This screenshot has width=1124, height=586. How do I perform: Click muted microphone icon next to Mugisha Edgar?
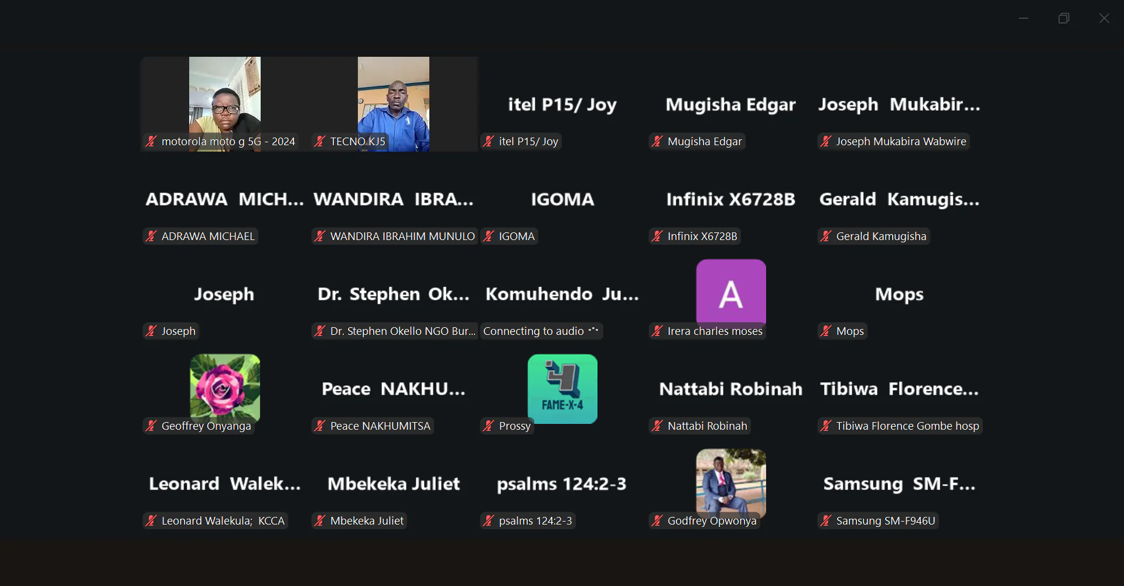pyautogui.click(x=657, y=141)
